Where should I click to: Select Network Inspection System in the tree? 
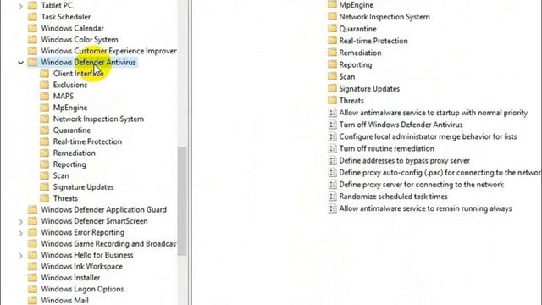98,119
